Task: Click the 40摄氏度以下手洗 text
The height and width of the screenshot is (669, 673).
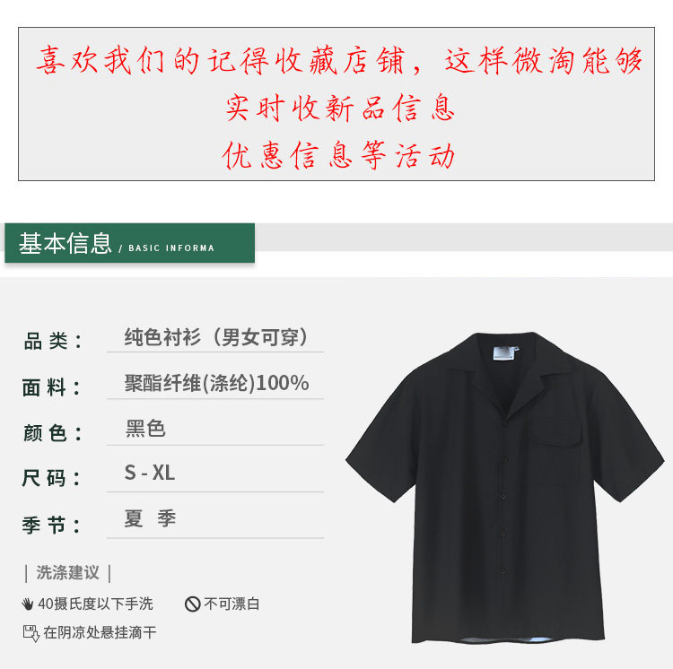Action: [x=95, y=604]
